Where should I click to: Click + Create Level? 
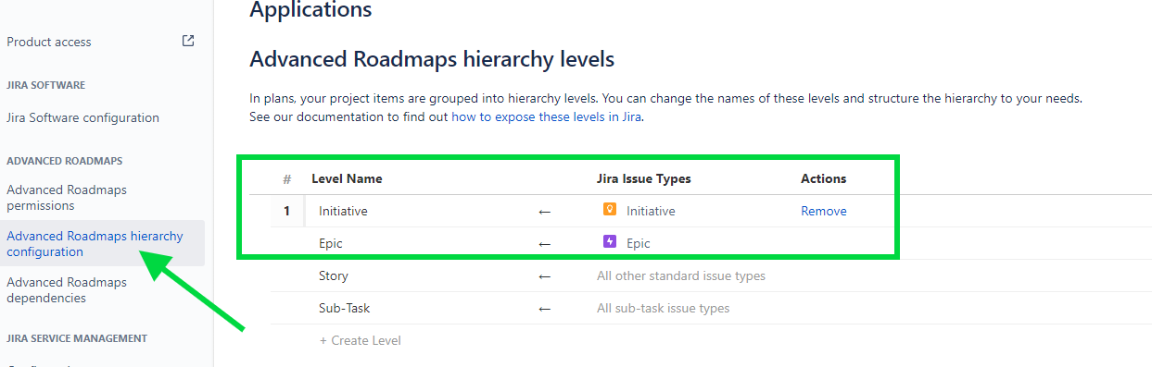pyautogui.click(x=361, y=340)
